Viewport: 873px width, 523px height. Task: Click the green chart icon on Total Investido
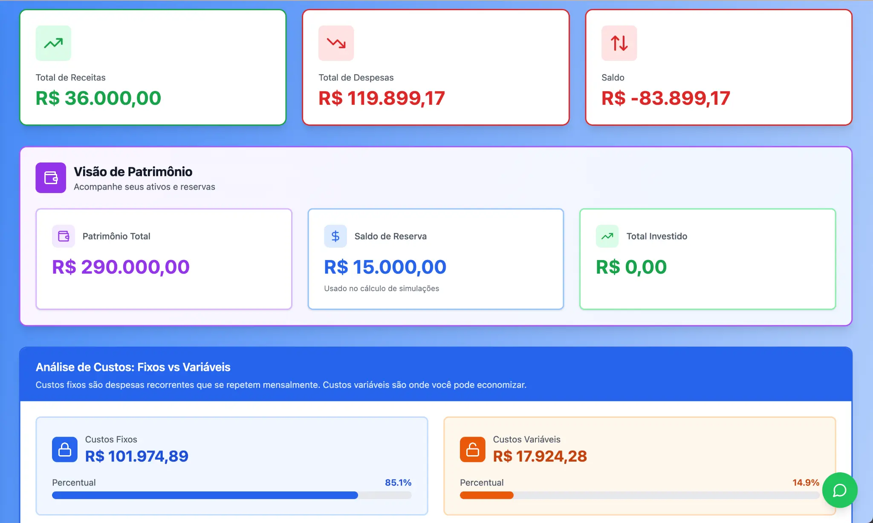point(607,236)
